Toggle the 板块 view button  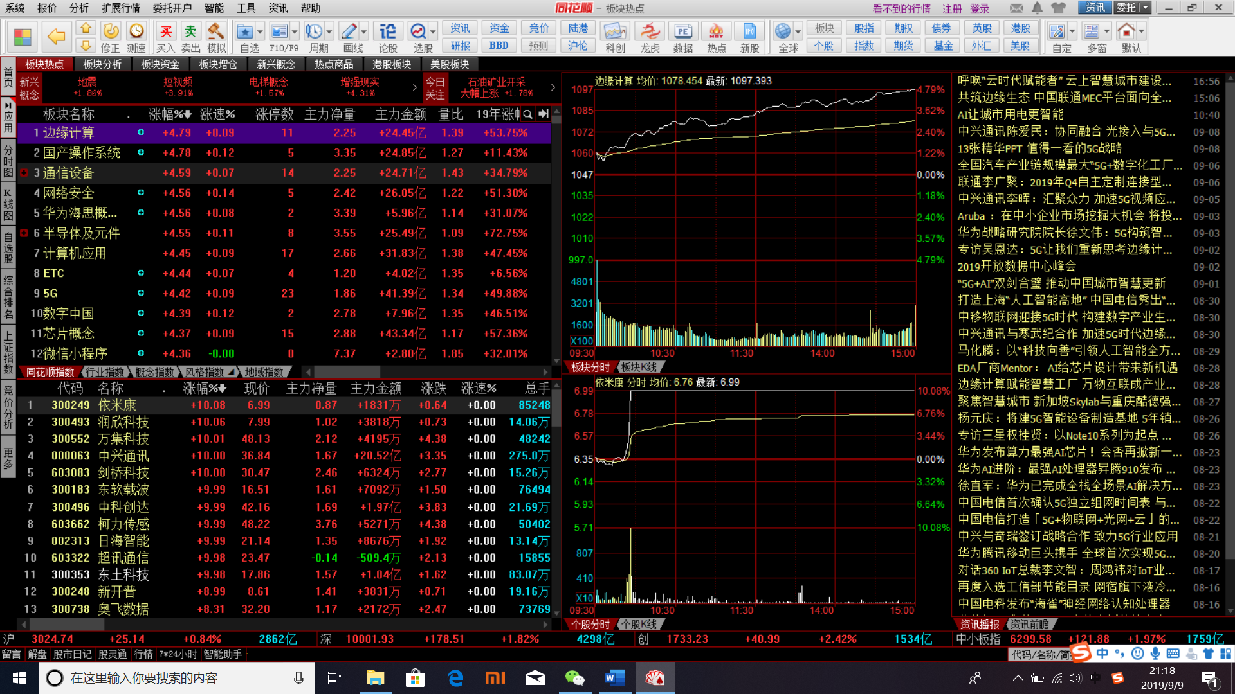click(824, 28)
